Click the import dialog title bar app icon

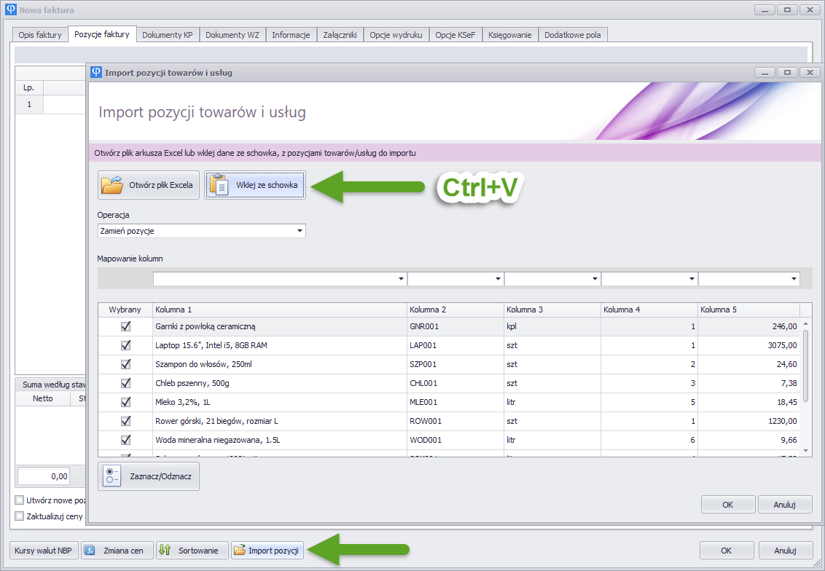[95, 73]
